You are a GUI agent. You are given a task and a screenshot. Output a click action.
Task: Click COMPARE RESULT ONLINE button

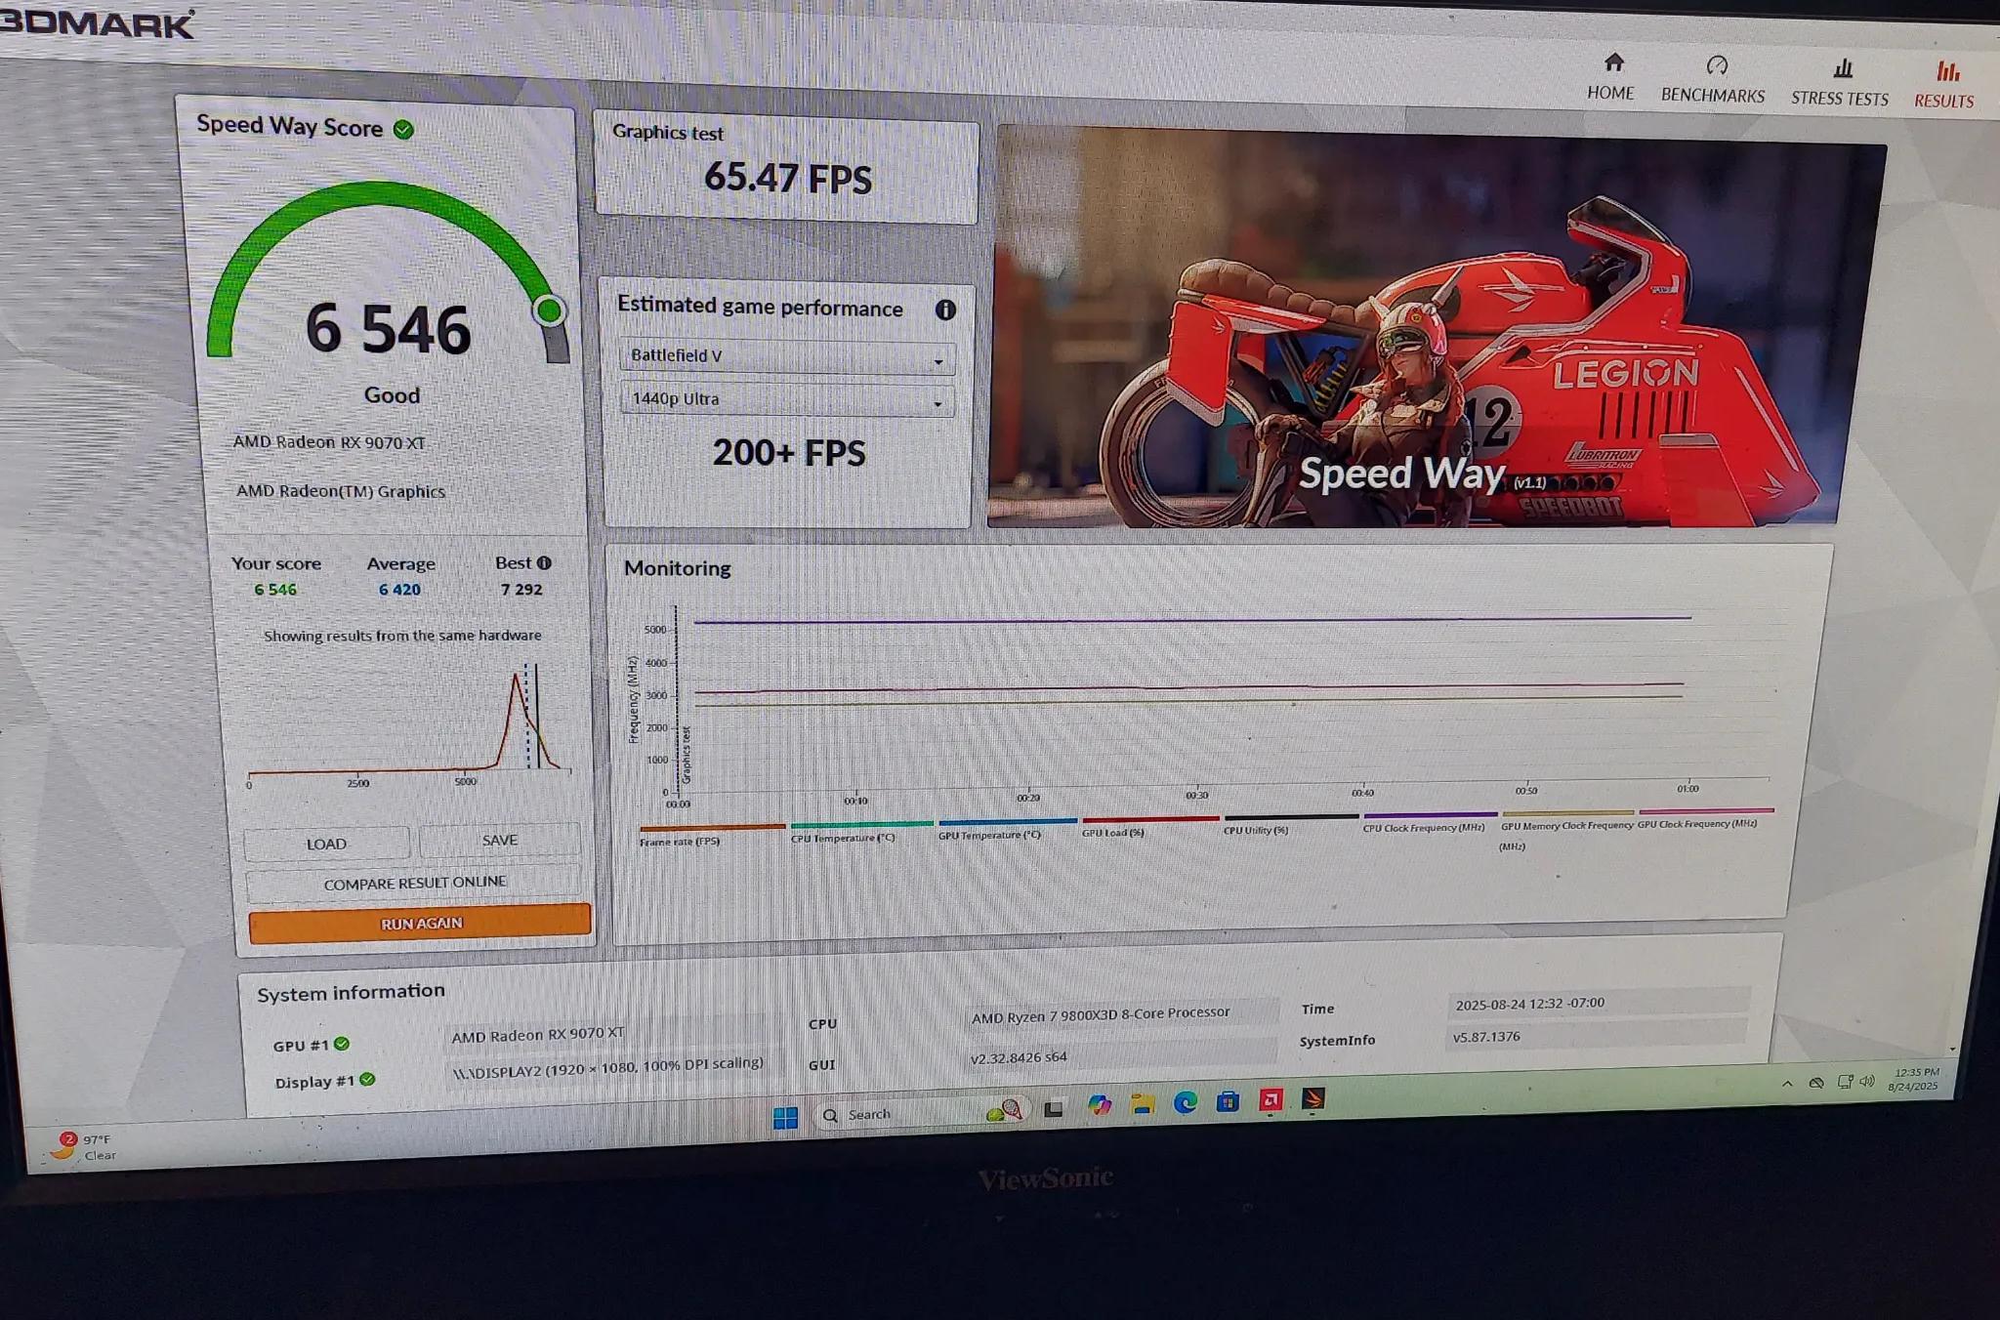click(x=414, y=883)
